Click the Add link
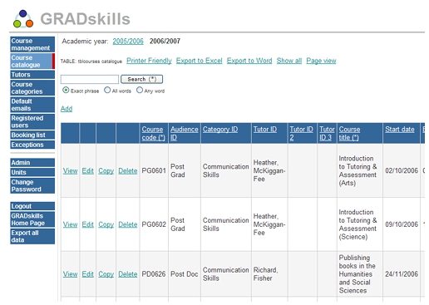 (x=67, y=109)
